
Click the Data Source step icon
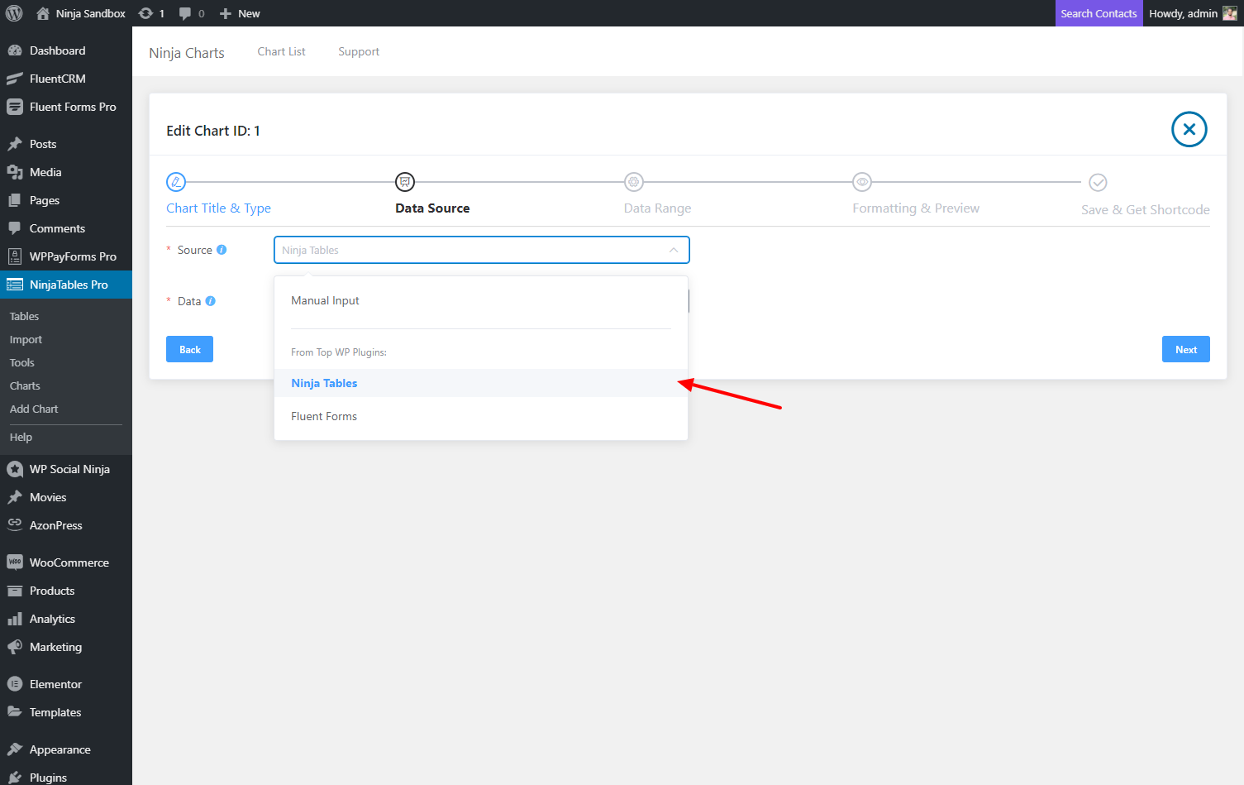404,182
